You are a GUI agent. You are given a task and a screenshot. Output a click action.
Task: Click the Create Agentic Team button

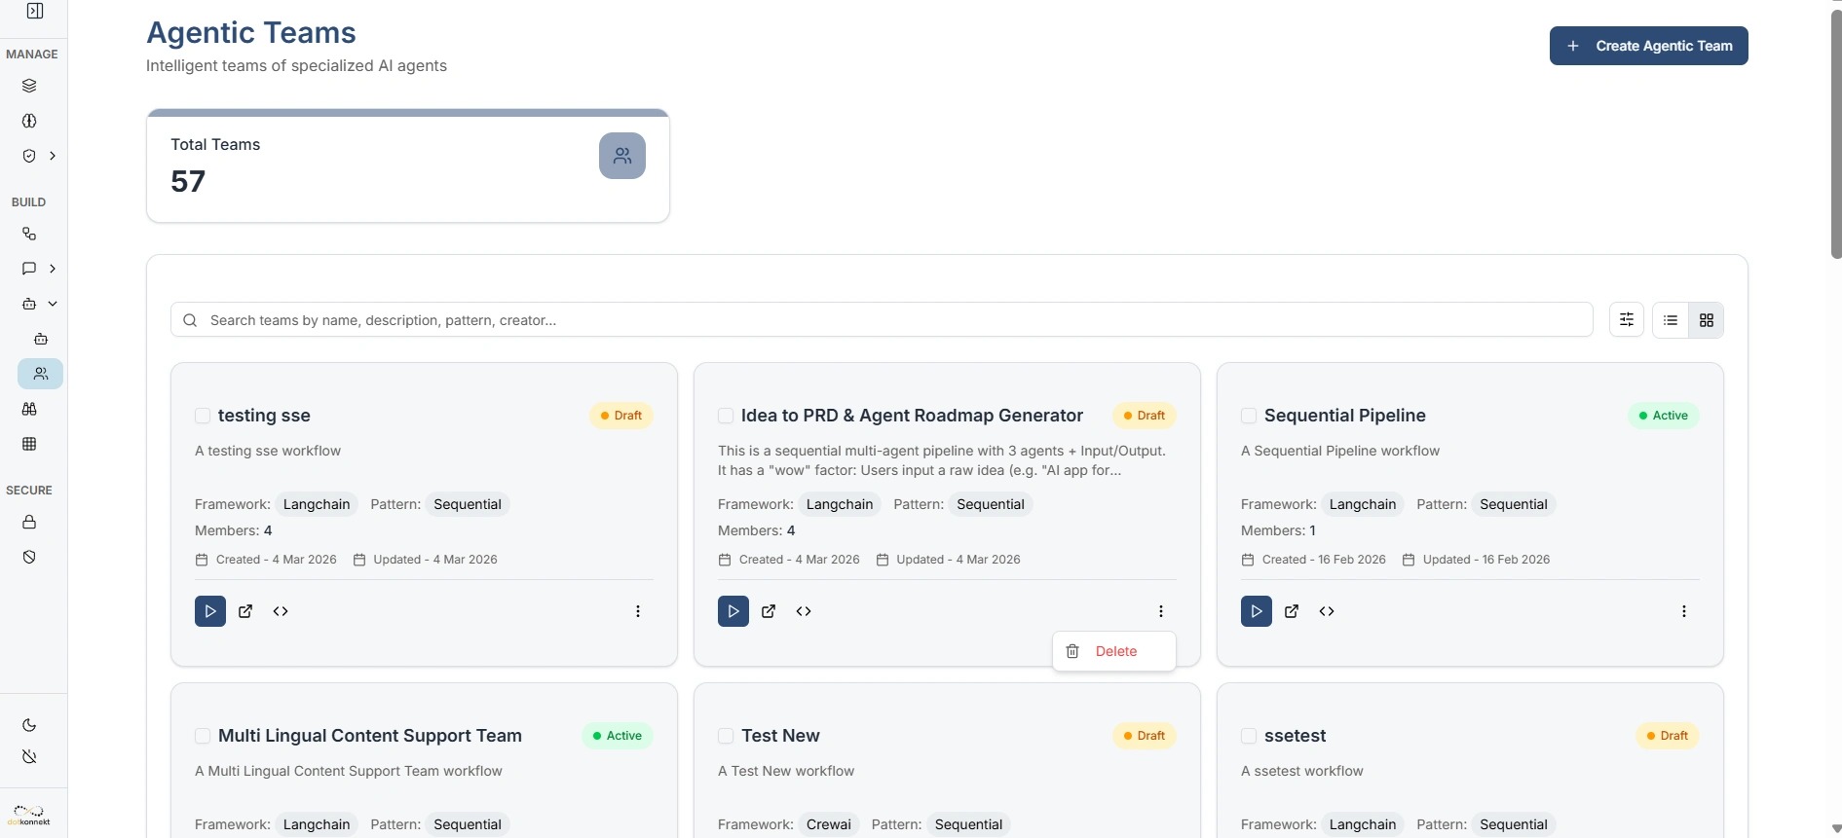[1649, 46]
